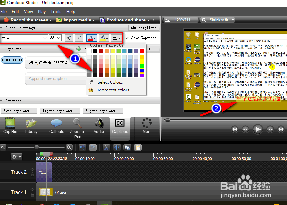This screenshot has height=205, width=287.
Task: Open the Zoom-n-Pan tab
Action: coord(78,129)
